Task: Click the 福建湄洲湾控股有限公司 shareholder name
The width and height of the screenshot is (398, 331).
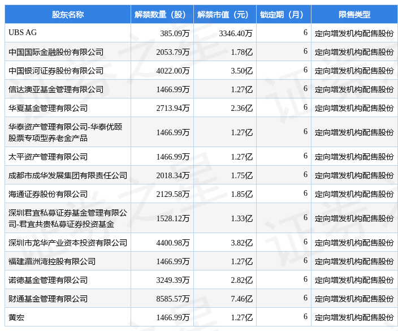Action: tap(52, 261)
